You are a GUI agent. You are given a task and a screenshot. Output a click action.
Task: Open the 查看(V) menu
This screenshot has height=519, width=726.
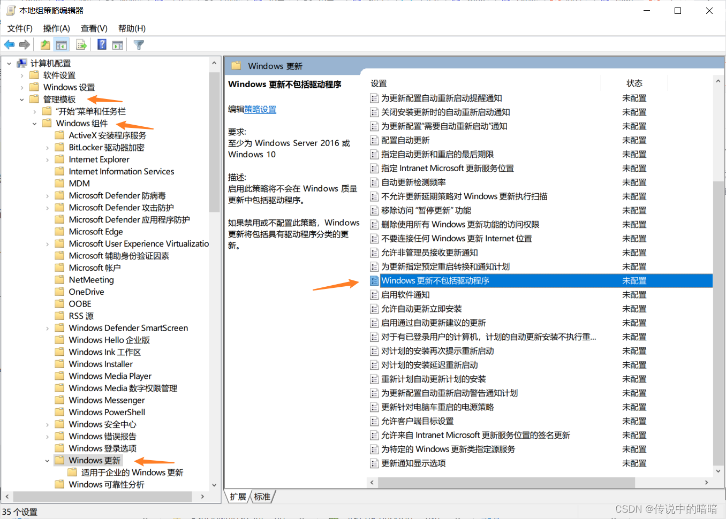coord(94,28)
